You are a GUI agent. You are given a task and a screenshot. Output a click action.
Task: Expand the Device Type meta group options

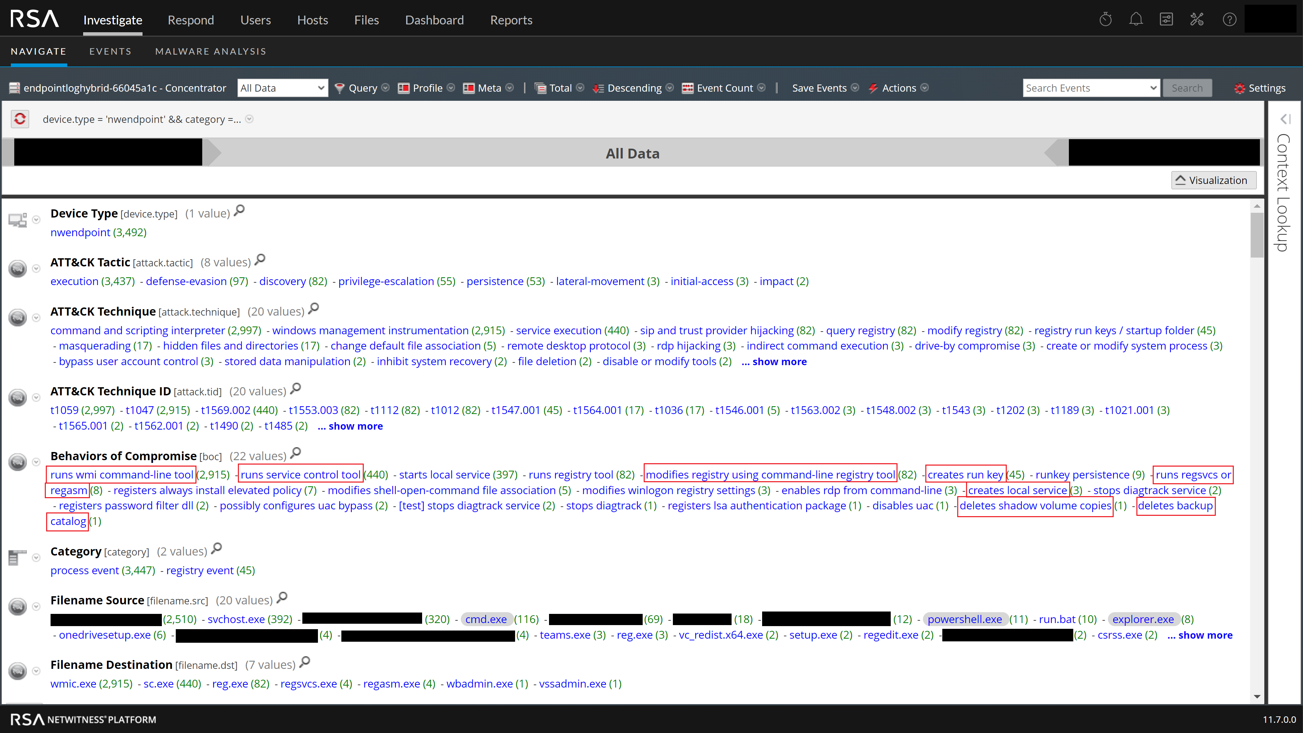[36, 220]
